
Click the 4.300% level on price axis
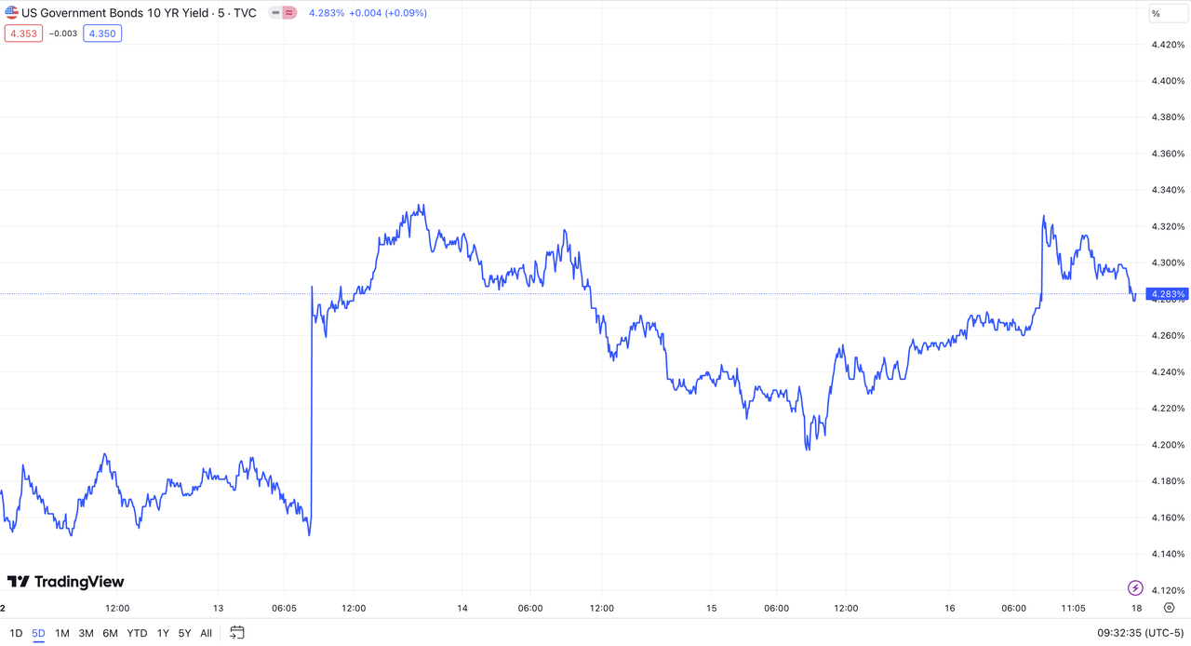tap(1168, 262)
